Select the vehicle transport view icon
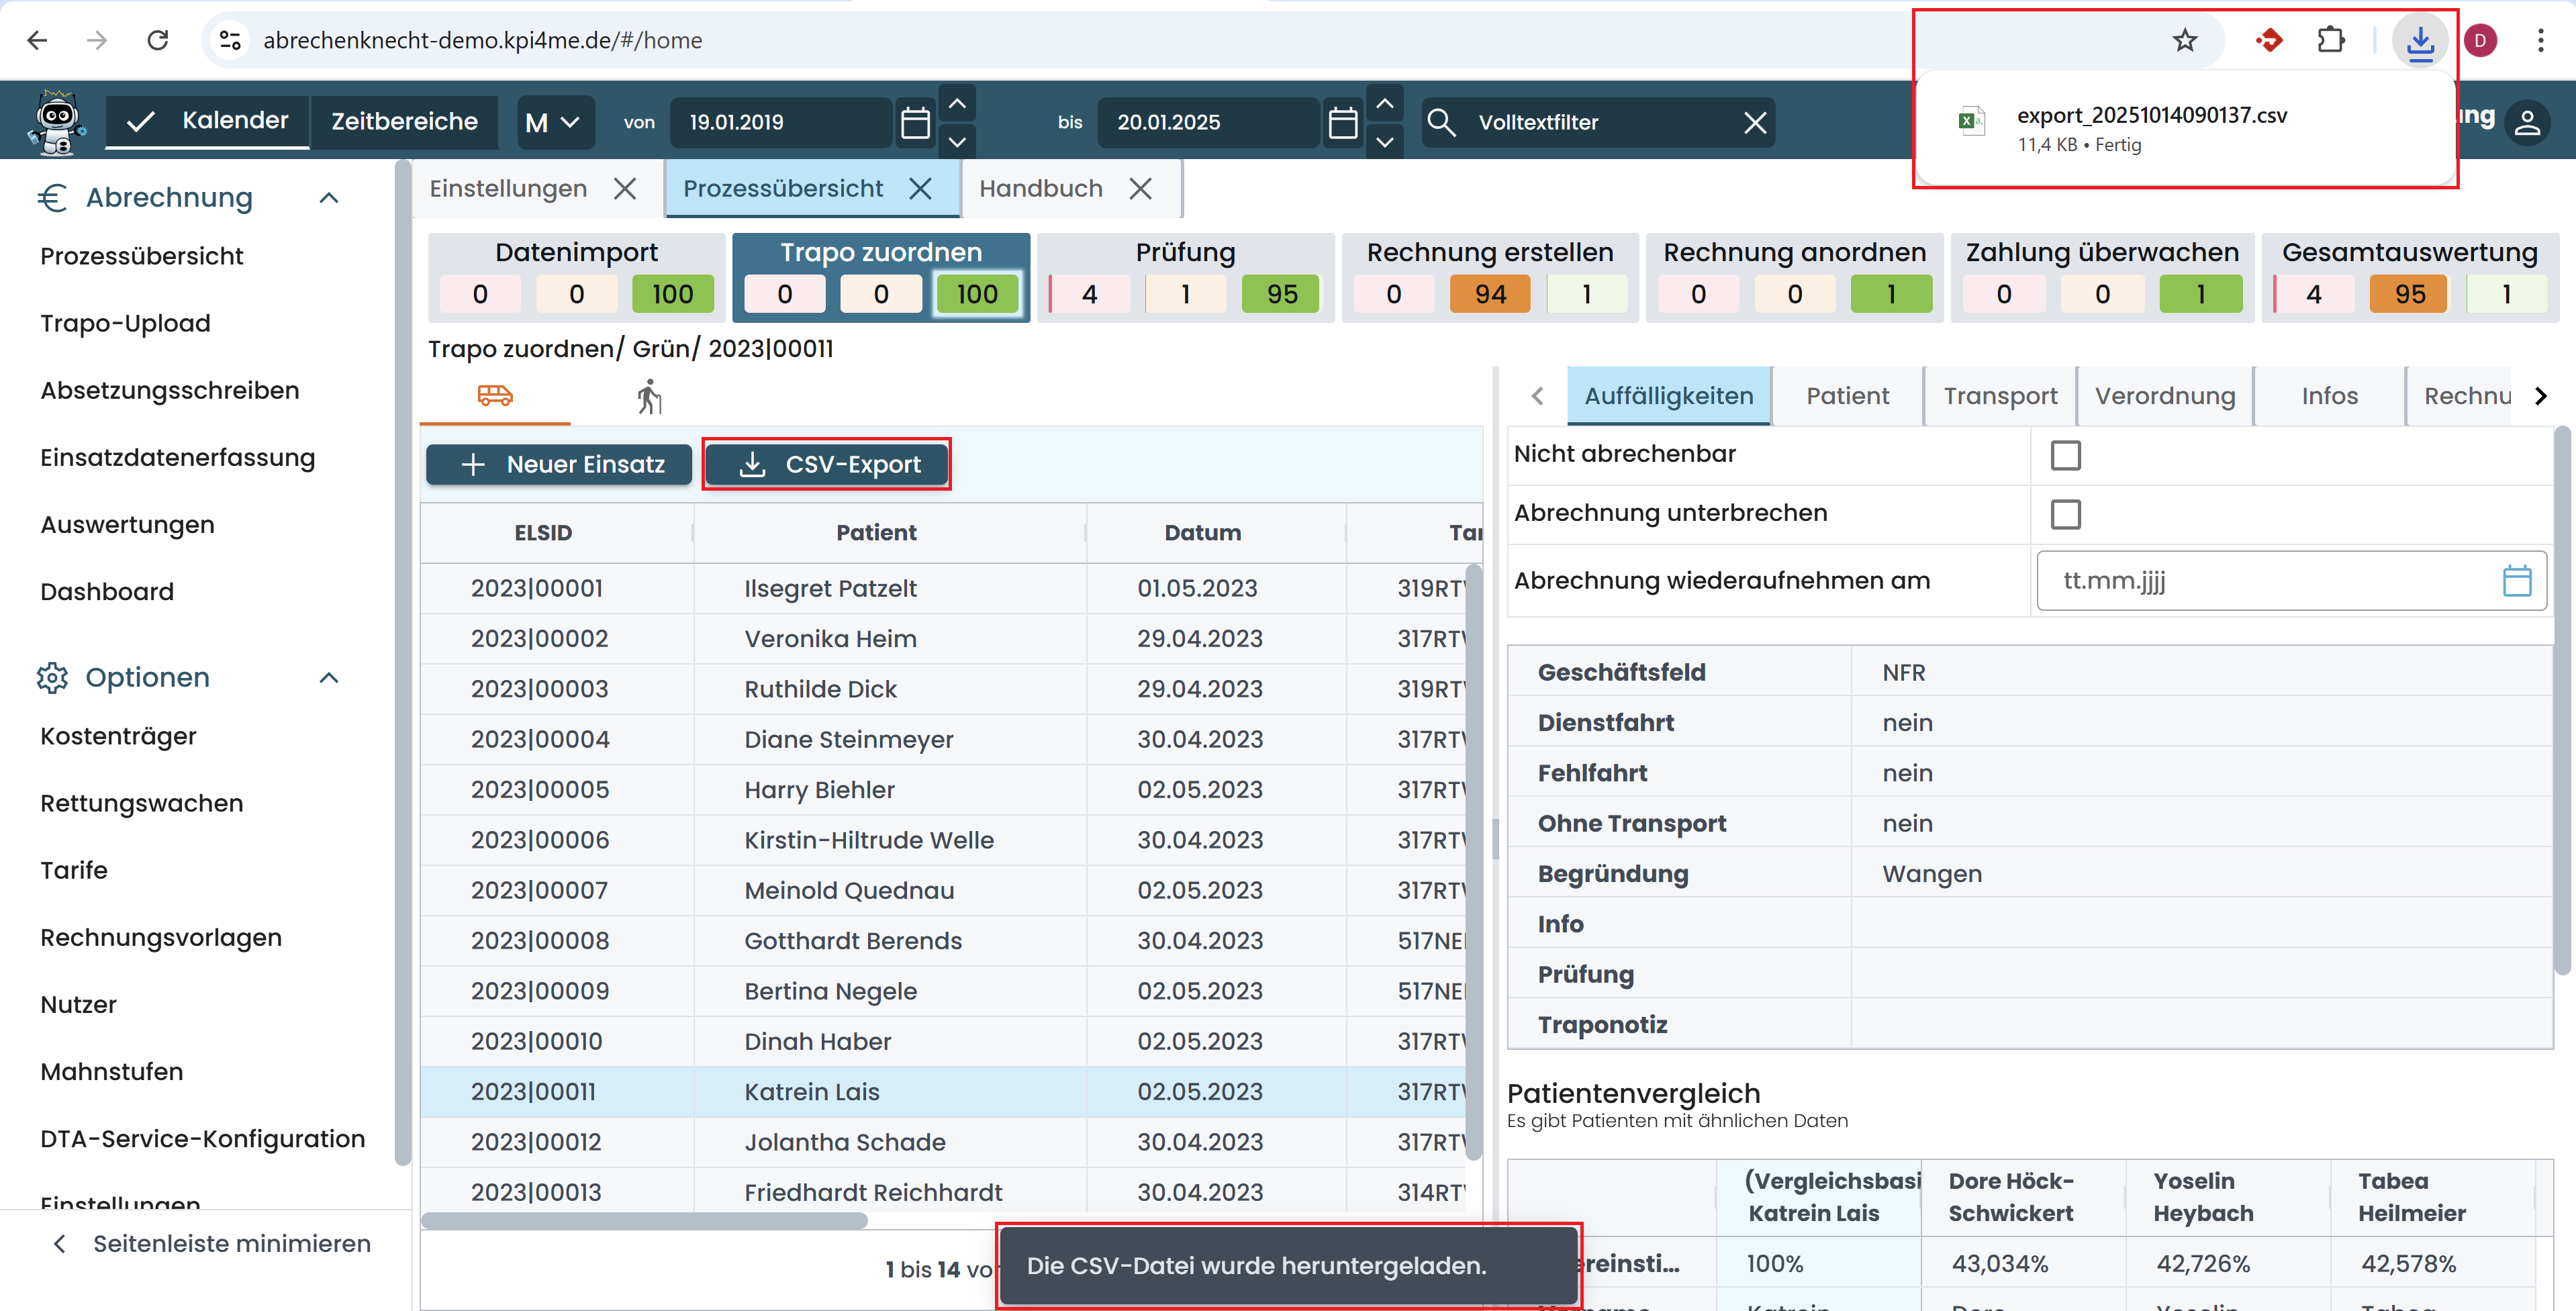2576x1311 pixels. [x=494, y=395]
